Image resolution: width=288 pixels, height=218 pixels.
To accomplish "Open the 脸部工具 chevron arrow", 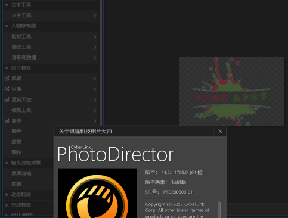I will point(95,36).
